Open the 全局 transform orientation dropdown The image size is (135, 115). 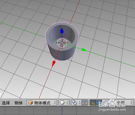coord(124,103)
